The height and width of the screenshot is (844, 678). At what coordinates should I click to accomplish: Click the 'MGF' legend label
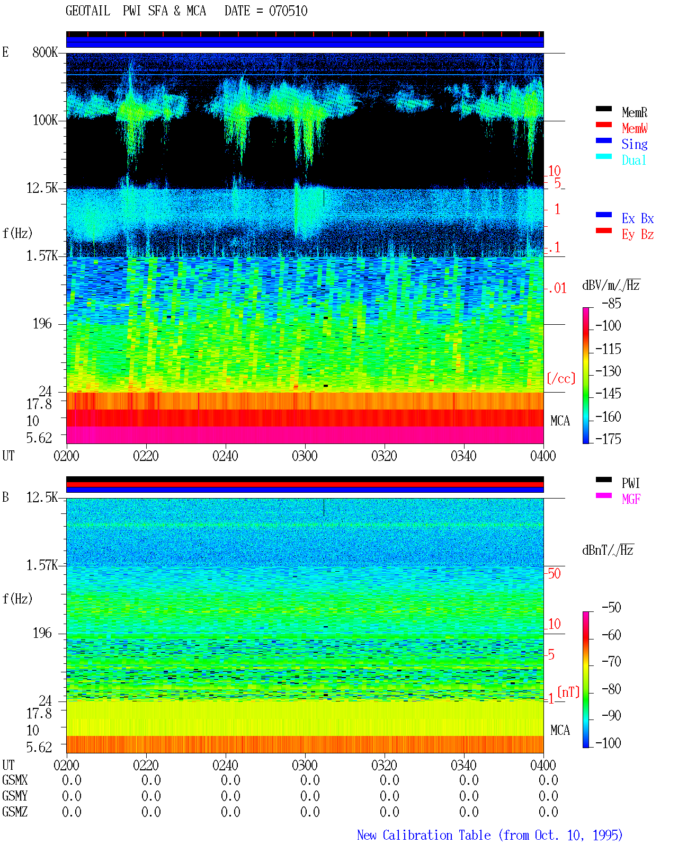tap(631, 499)
